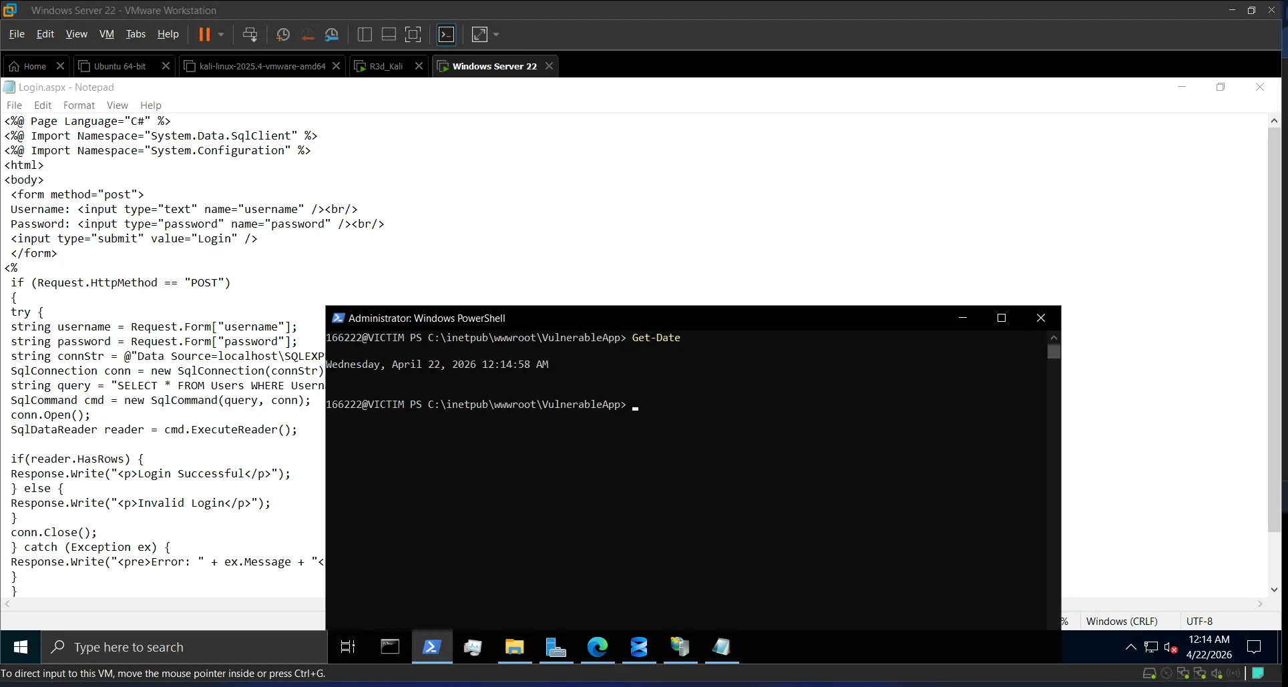Open Notepad Help menu
The height and width of the screenshot is (687, 1288).
point(151,105)
